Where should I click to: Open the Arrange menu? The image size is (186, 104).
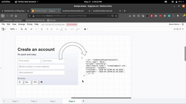tap(22, 24)
